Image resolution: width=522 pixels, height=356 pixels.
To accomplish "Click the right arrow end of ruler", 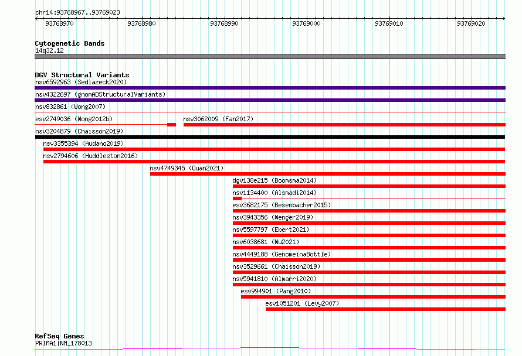I will click(504, 18).
